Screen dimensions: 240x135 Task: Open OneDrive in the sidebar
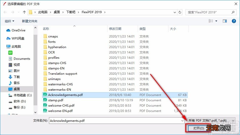(16, 30)
